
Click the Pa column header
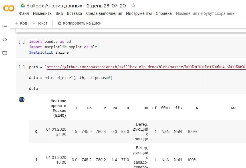tap(115, 108)
